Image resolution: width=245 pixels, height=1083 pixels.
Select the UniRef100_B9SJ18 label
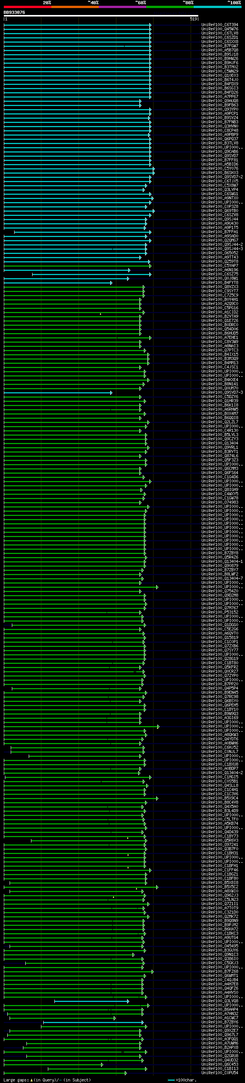[220, 54]
